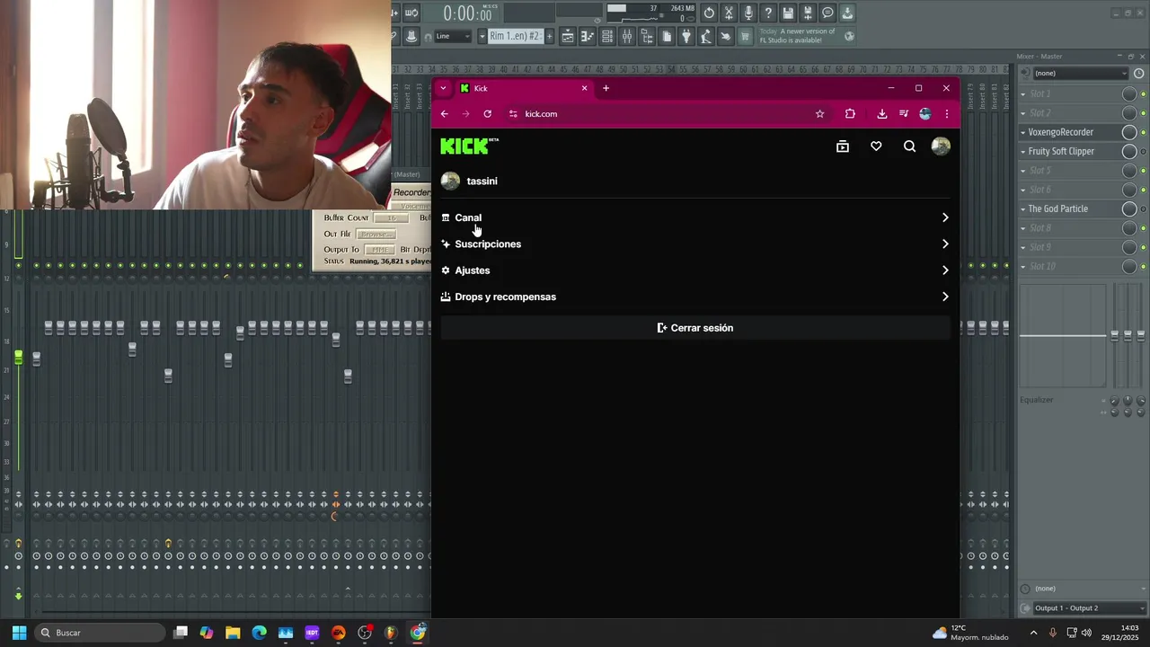Click Windows Start button
The height and width of the screenshot is (647, 1150).
coord(19,633)
